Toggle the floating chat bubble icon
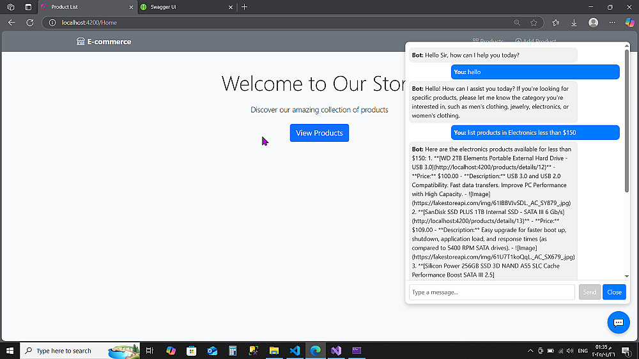The width and height of the screenshot is (639, 359). (618, 323)
